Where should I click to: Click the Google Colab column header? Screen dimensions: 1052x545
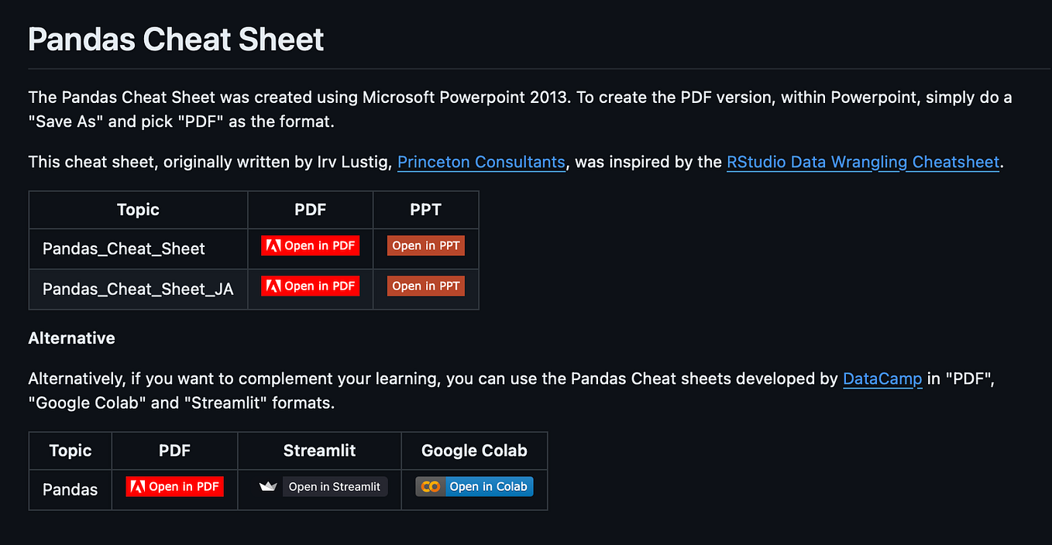[x=474, y=451]
